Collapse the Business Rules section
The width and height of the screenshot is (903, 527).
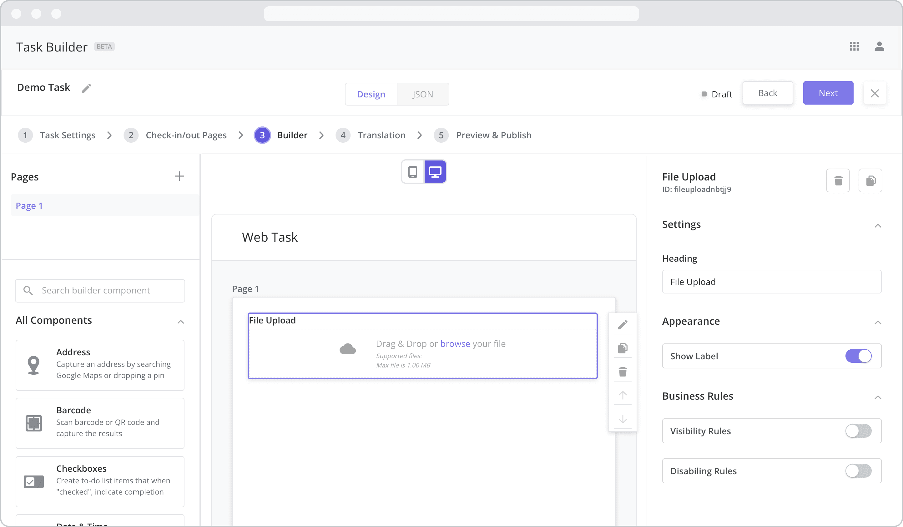[x=878, y=397]
